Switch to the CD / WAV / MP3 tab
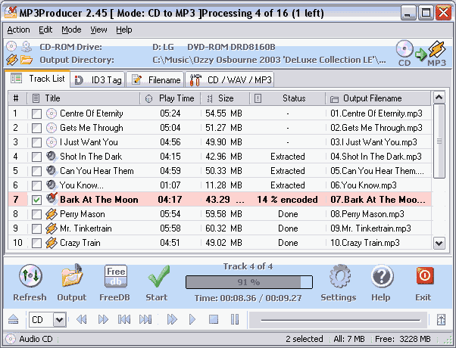Image resolution: width=456 pixels, height=348 pixels. click(230, 80)
